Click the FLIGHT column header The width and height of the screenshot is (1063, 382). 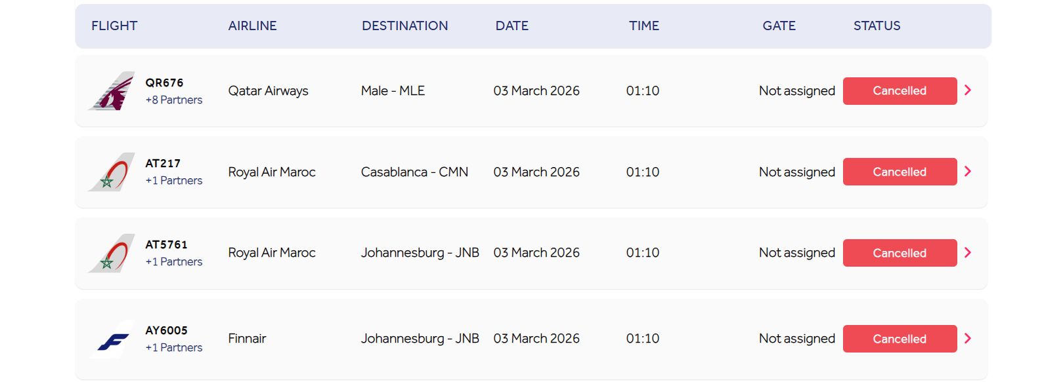pos(114,26)
